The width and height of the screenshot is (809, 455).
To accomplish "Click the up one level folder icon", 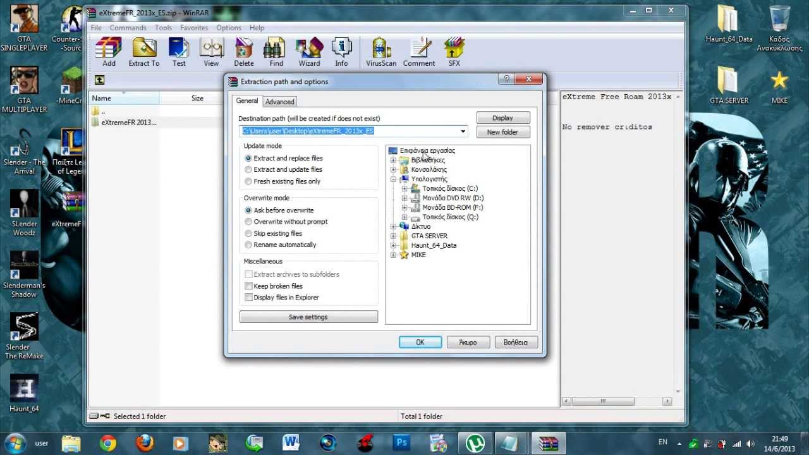I will (x=99, y=80).
